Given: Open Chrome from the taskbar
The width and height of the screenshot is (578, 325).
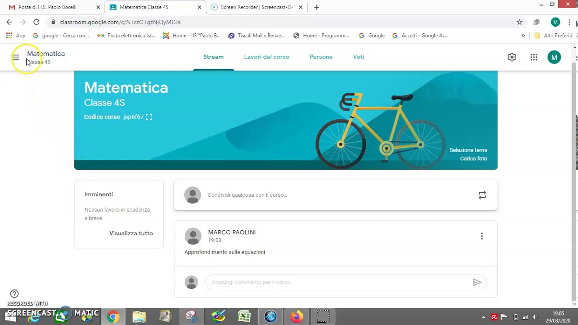Looking at the screenshot, I should pyautogui.click(x=113, y=317).
